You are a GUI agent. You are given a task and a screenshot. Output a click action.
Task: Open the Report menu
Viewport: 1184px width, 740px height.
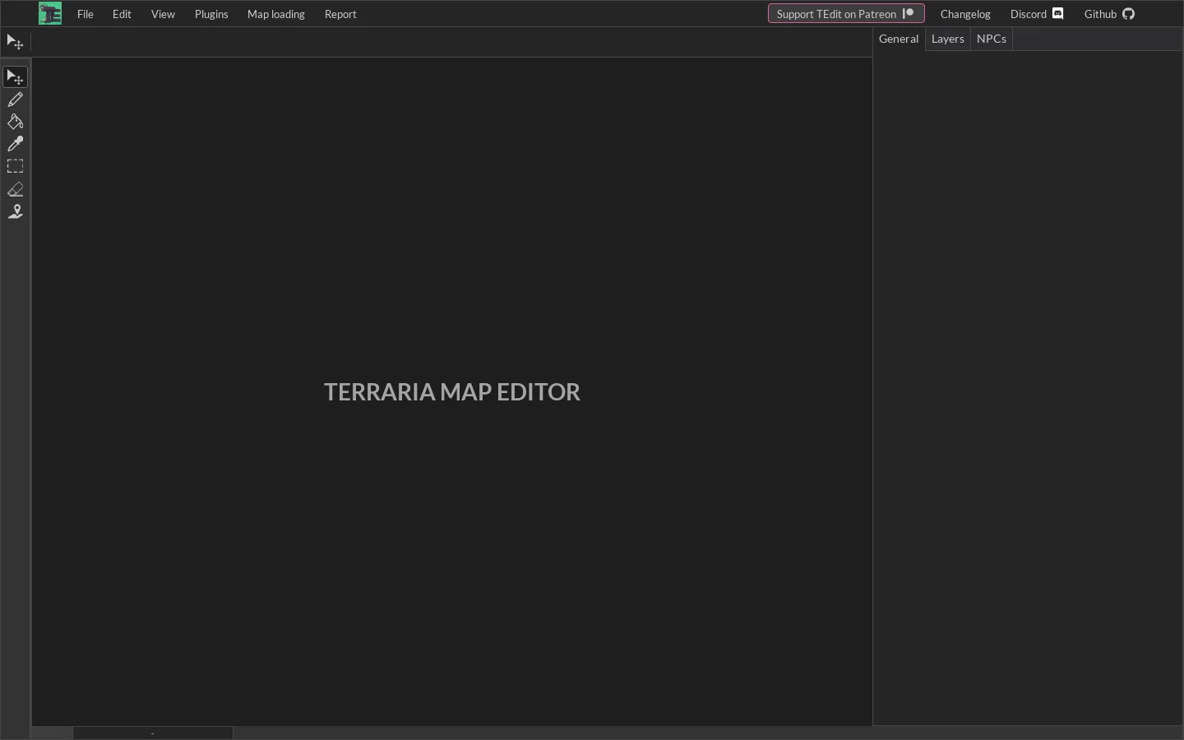(340, 14)
